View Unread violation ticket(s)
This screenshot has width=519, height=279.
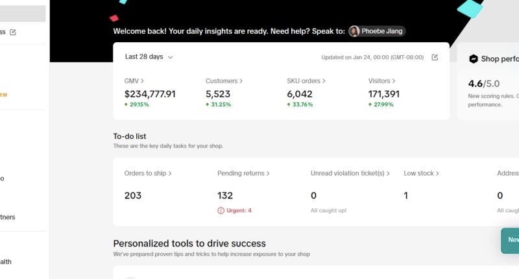(350, 173)
